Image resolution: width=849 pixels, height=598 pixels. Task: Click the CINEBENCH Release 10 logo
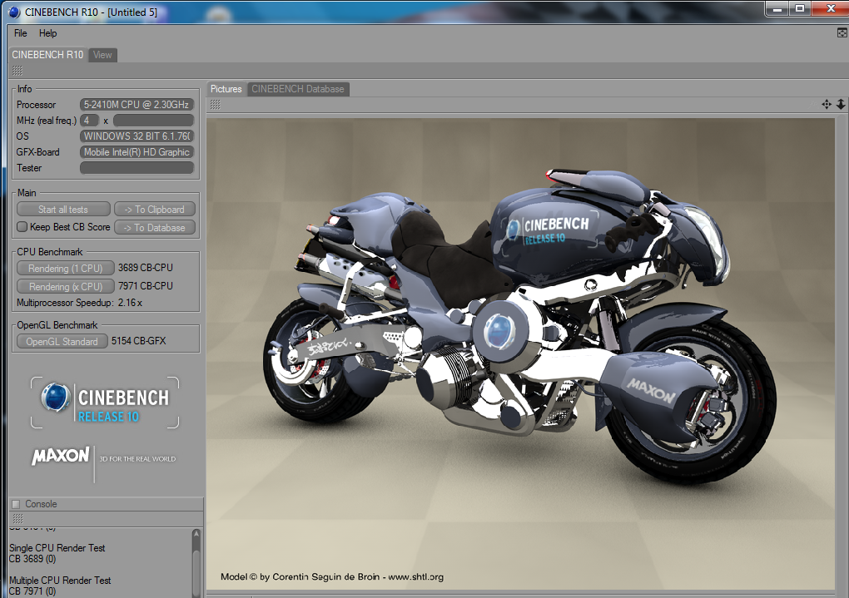coord(105,403)
